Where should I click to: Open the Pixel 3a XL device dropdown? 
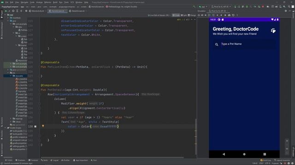221,6
